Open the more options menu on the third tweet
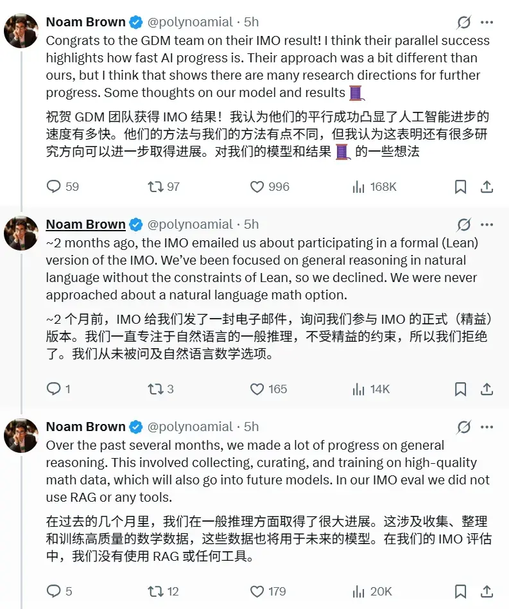This screenshot has width=509, height=609. click(487, 426)
